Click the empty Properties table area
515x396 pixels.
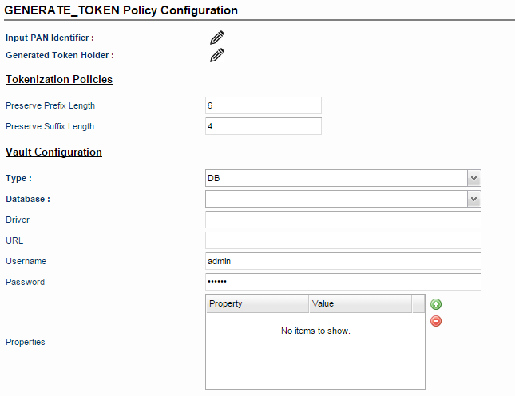[x=315, y=350]
